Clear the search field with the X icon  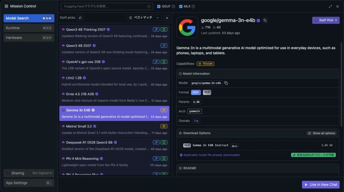149,6
